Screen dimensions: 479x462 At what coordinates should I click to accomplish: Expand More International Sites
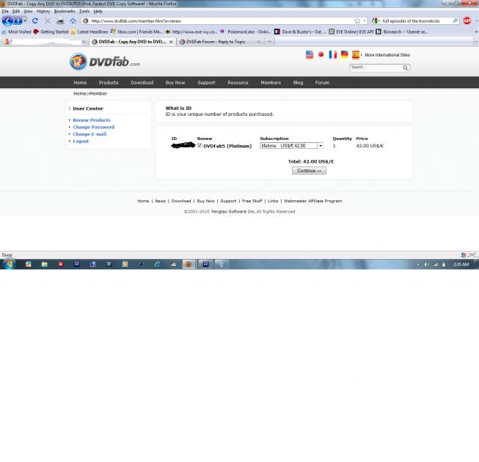pyautogui.click(x=387, y=55)
